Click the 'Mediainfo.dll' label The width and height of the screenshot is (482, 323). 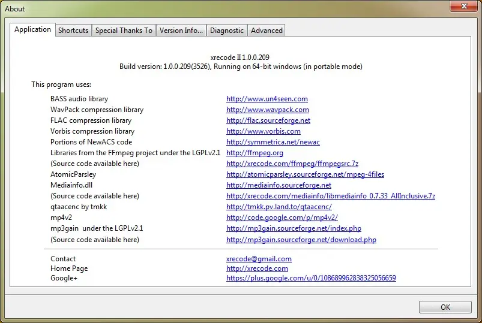click(71, 185)
